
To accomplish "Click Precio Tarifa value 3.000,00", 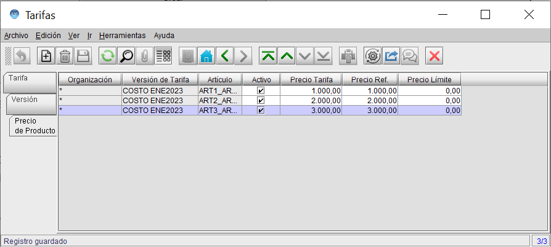I will (311, 111).
